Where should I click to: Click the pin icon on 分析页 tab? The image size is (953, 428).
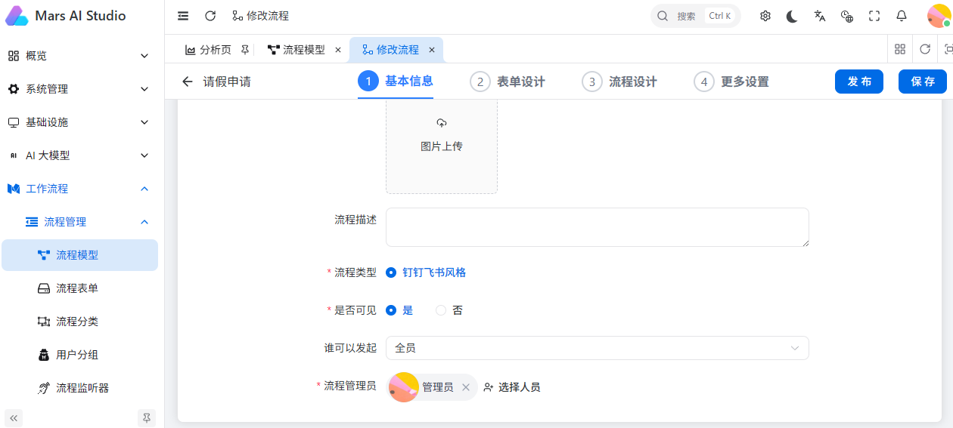pyautogui.click(x=244, y=50)
